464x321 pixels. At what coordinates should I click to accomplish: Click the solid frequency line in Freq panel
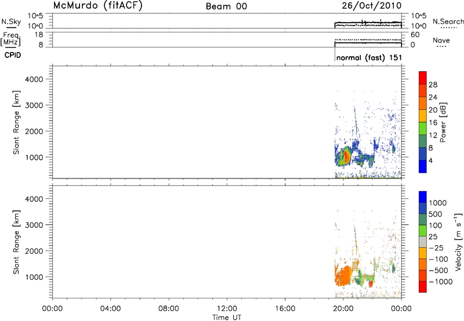pyautogui.click(x=368, y=43)
